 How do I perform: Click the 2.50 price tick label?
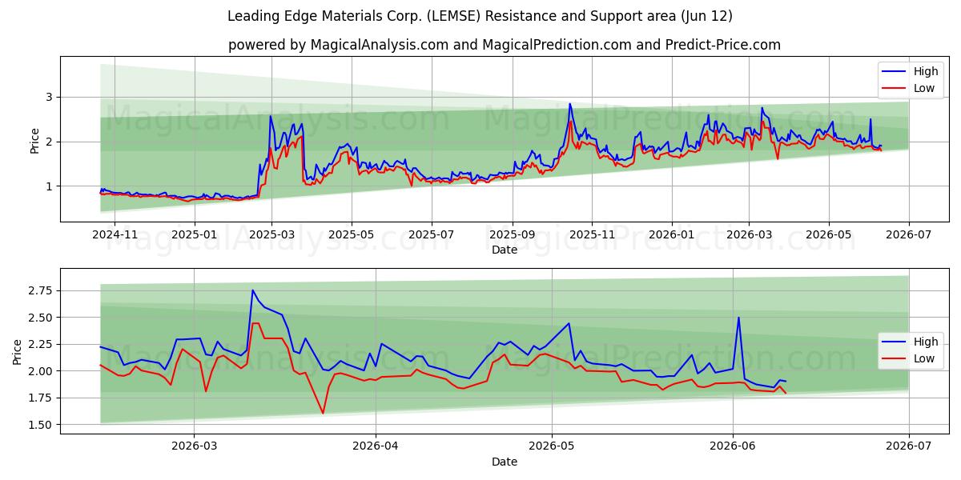click(x=40, y=318)
